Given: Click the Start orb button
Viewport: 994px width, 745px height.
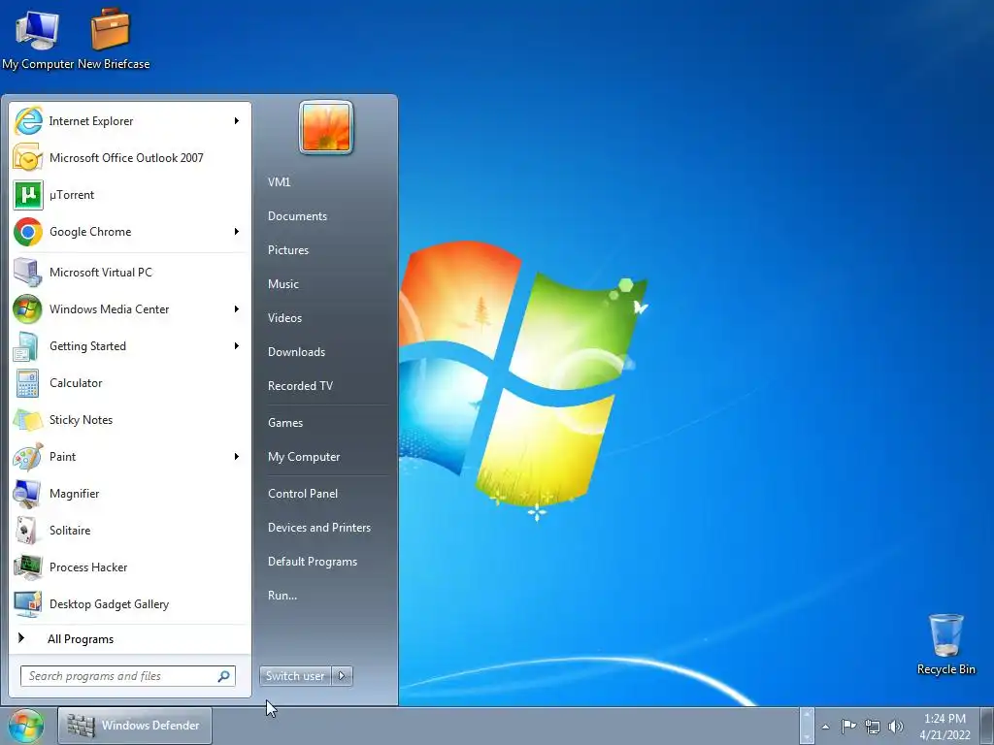Looking at the screenshot, I should [26, 726].
